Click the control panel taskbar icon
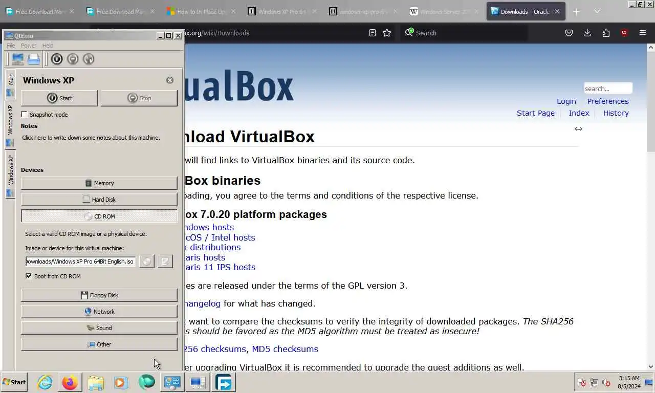 click(x=172, y=382)
